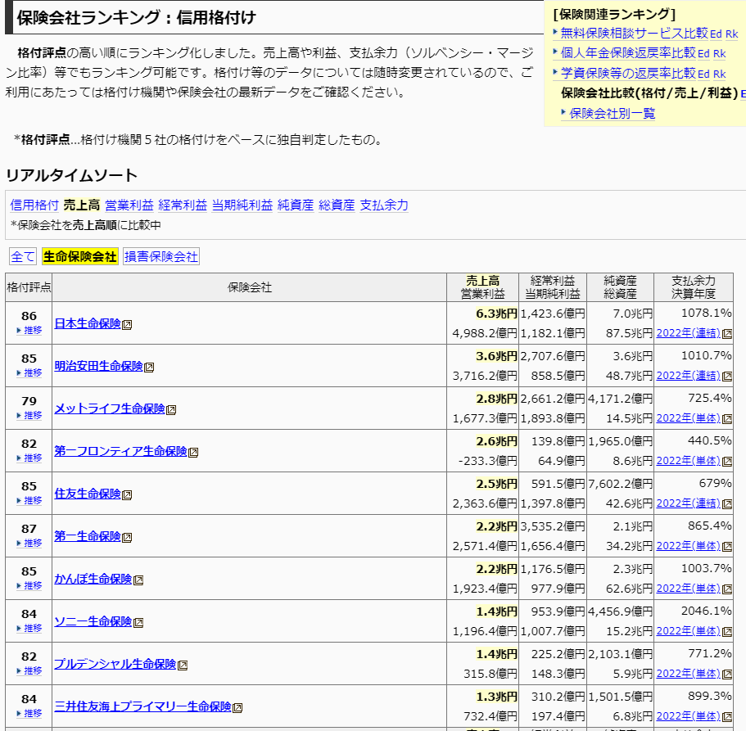The height and width of the screenshot is (731, 746).
Task: Open 個人年金保険返戻率比較 link
Action: pos(628,52)
